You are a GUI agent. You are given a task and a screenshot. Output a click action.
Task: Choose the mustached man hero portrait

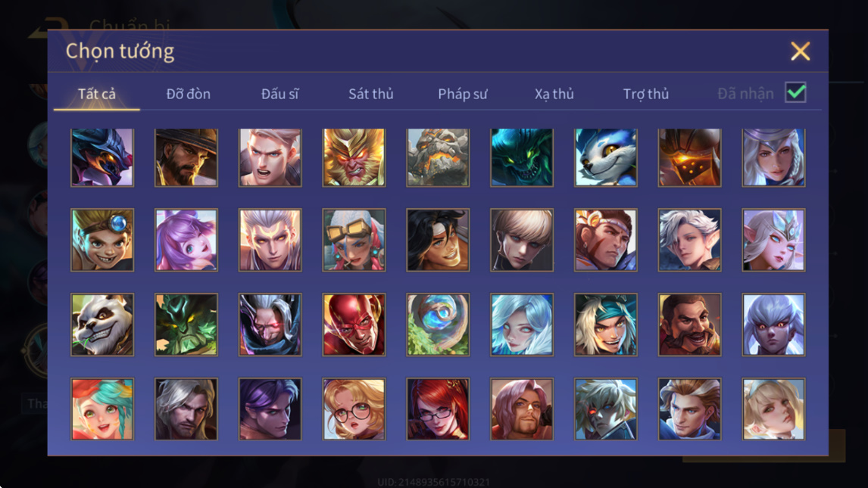point(689,325)
